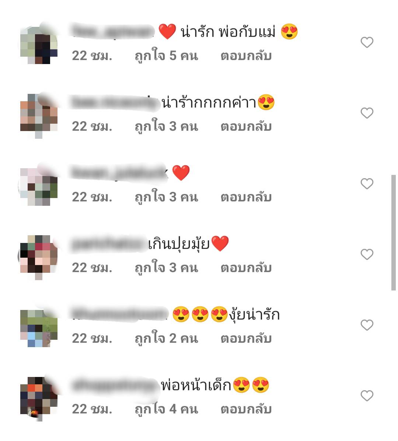View the 4 likes (ถูกใจ 4 คน) list
398x441 pixels.
pos(166,409)
